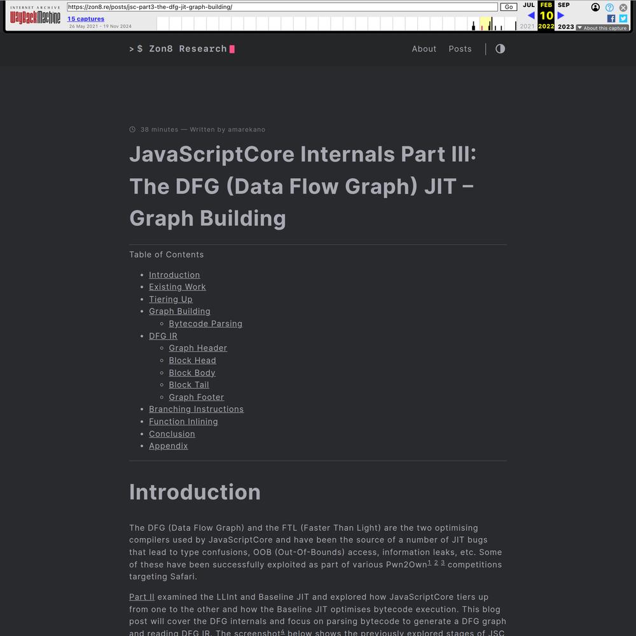
Task: Jump to Block Tail subsection
Action: tap(189, 385)
